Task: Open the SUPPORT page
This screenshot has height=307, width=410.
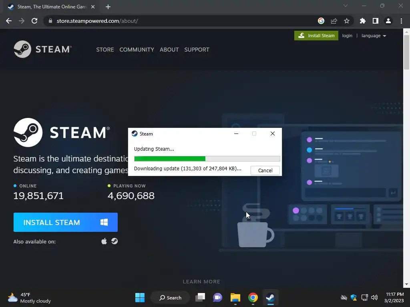Action: tap(197, 50)
